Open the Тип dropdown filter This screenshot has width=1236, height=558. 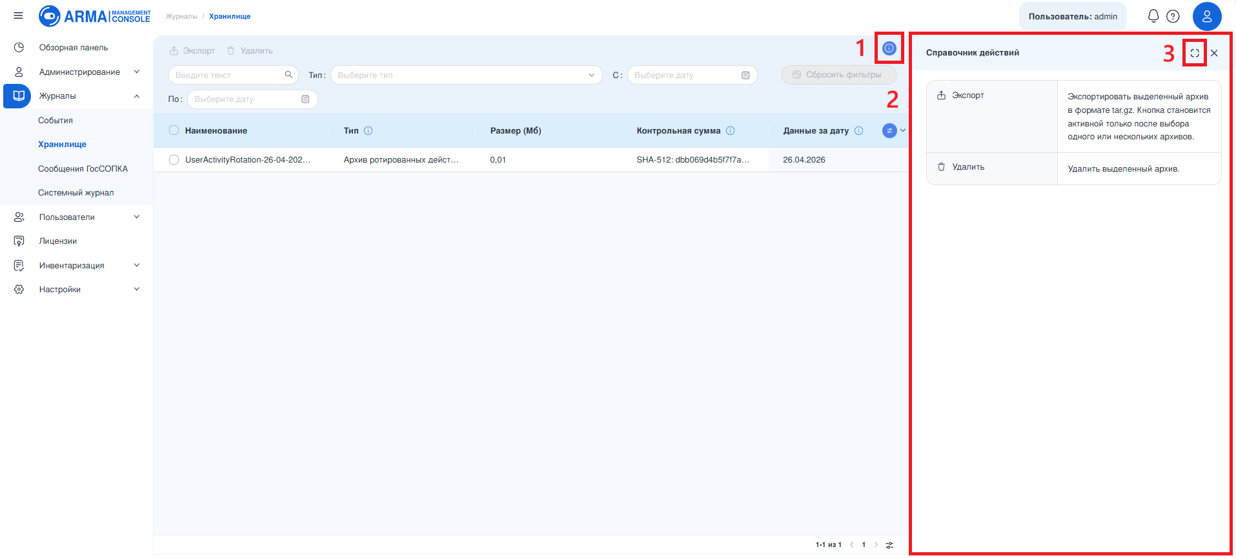pos(467,75)
